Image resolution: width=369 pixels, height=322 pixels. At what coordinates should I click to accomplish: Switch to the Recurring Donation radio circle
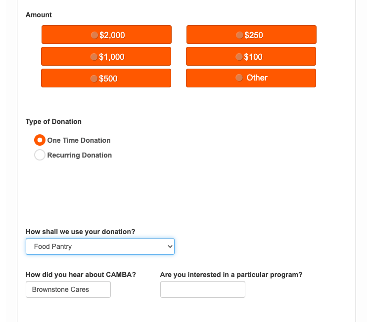point(40,155)
